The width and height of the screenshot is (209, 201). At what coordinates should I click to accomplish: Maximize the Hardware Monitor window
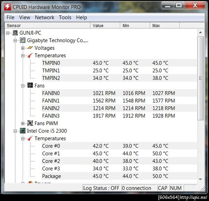click(x=179, y=6)
